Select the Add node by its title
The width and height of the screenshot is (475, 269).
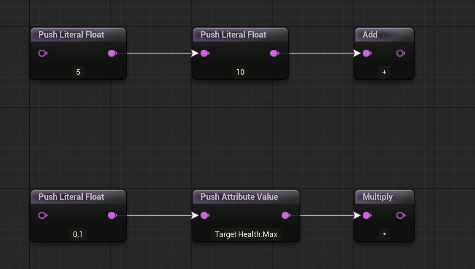pos(370,35)
